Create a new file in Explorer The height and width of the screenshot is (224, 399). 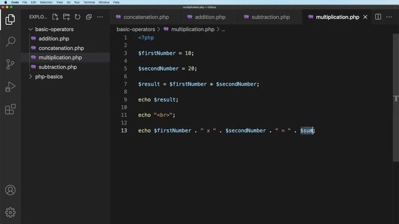(55, 17)
